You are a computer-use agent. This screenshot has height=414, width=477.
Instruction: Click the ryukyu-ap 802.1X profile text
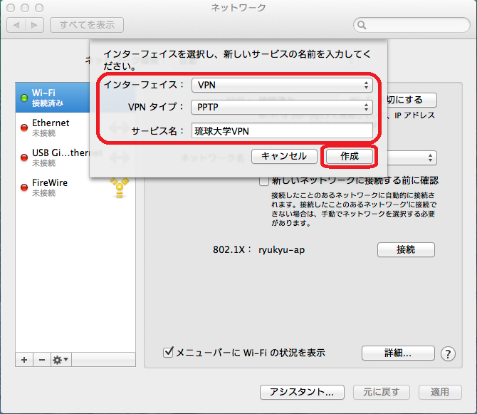pos(282,250)
